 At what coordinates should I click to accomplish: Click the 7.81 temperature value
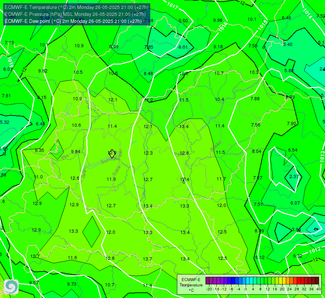[x=6, y=96]
